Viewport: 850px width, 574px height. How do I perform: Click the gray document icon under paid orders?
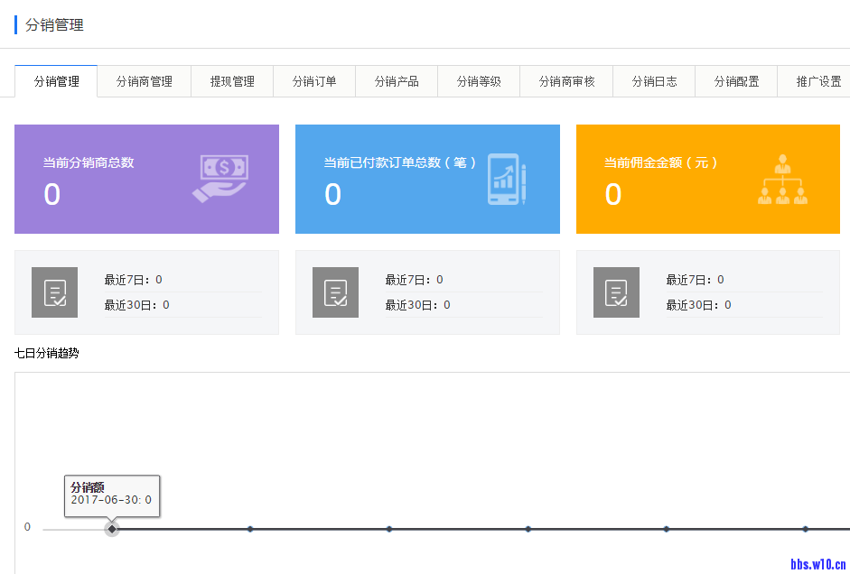click(x=335, y=292)
